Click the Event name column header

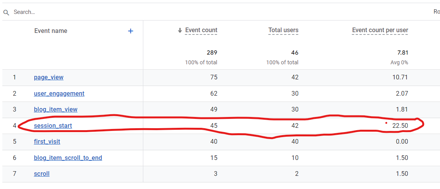point(51,31)
